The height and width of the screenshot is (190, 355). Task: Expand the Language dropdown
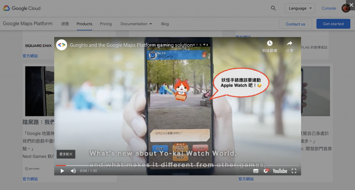point(300,8)
